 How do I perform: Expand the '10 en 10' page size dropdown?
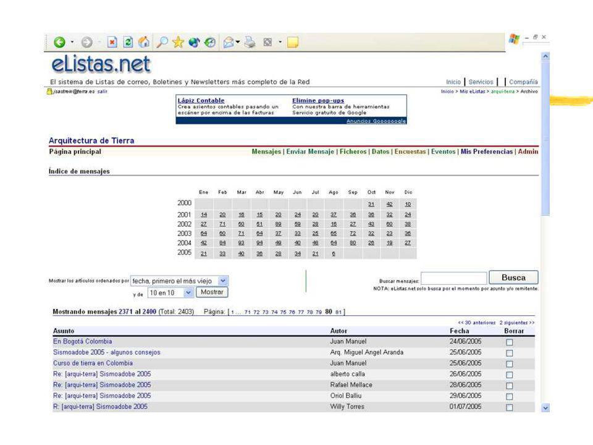coord(170,292)
